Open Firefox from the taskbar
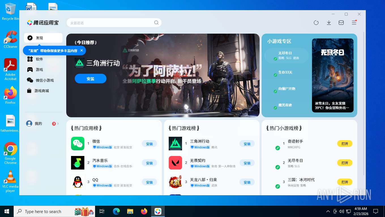This screenshot has width=385, height=217. (x=144, y=211)
